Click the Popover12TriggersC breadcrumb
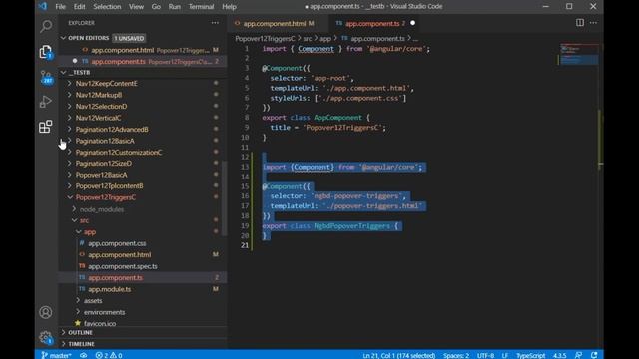The image size is (639, 359). 265,38
